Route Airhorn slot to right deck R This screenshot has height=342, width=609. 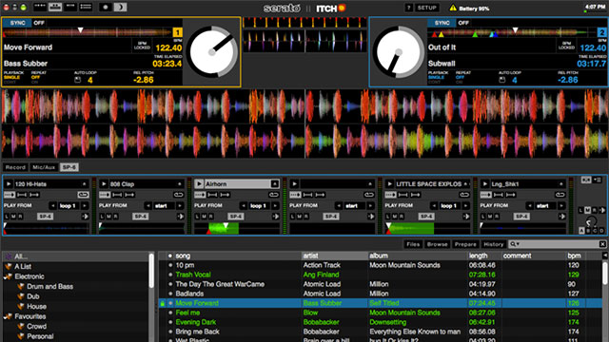210,217
